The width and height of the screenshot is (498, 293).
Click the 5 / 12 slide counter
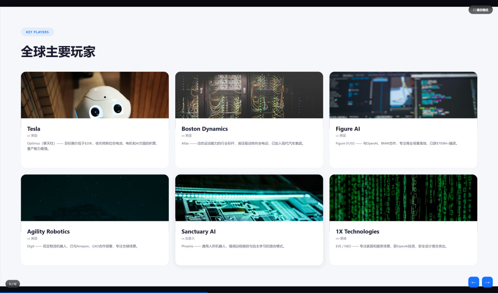(x=12, y=284)
